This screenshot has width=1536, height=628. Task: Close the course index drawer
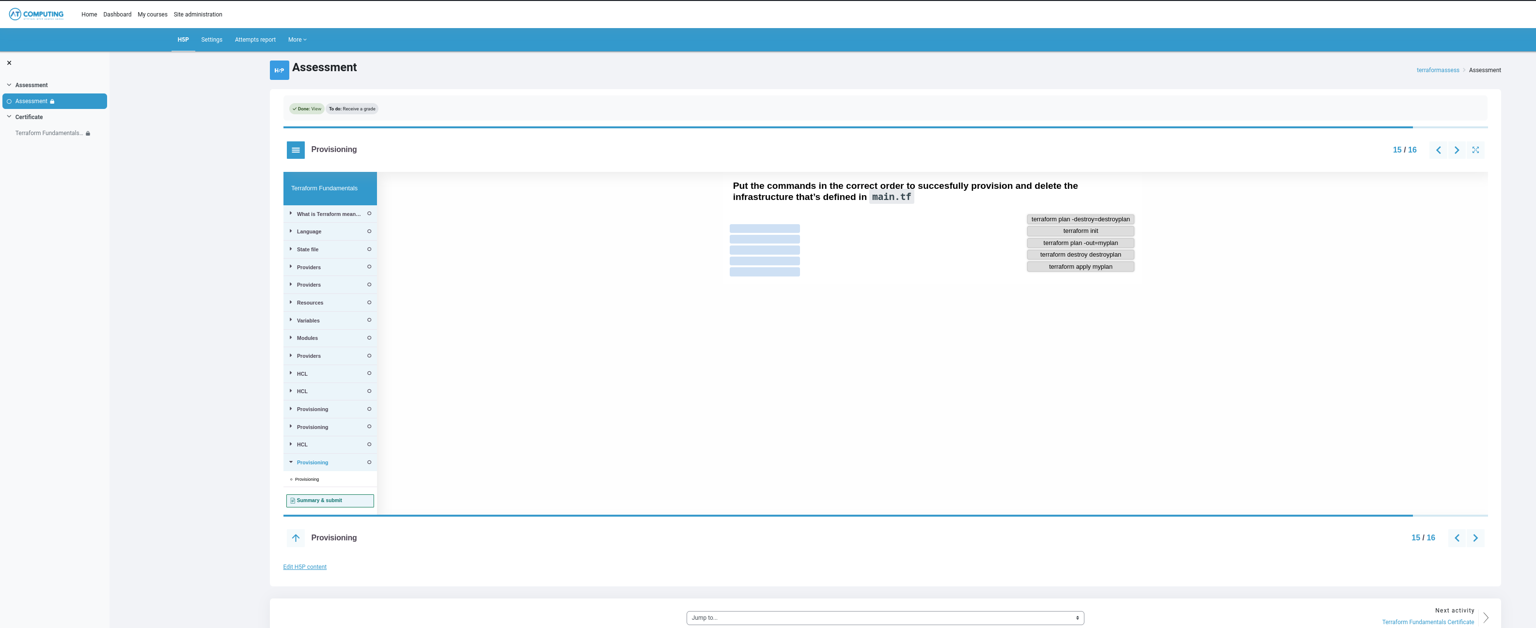coord(9,63)
